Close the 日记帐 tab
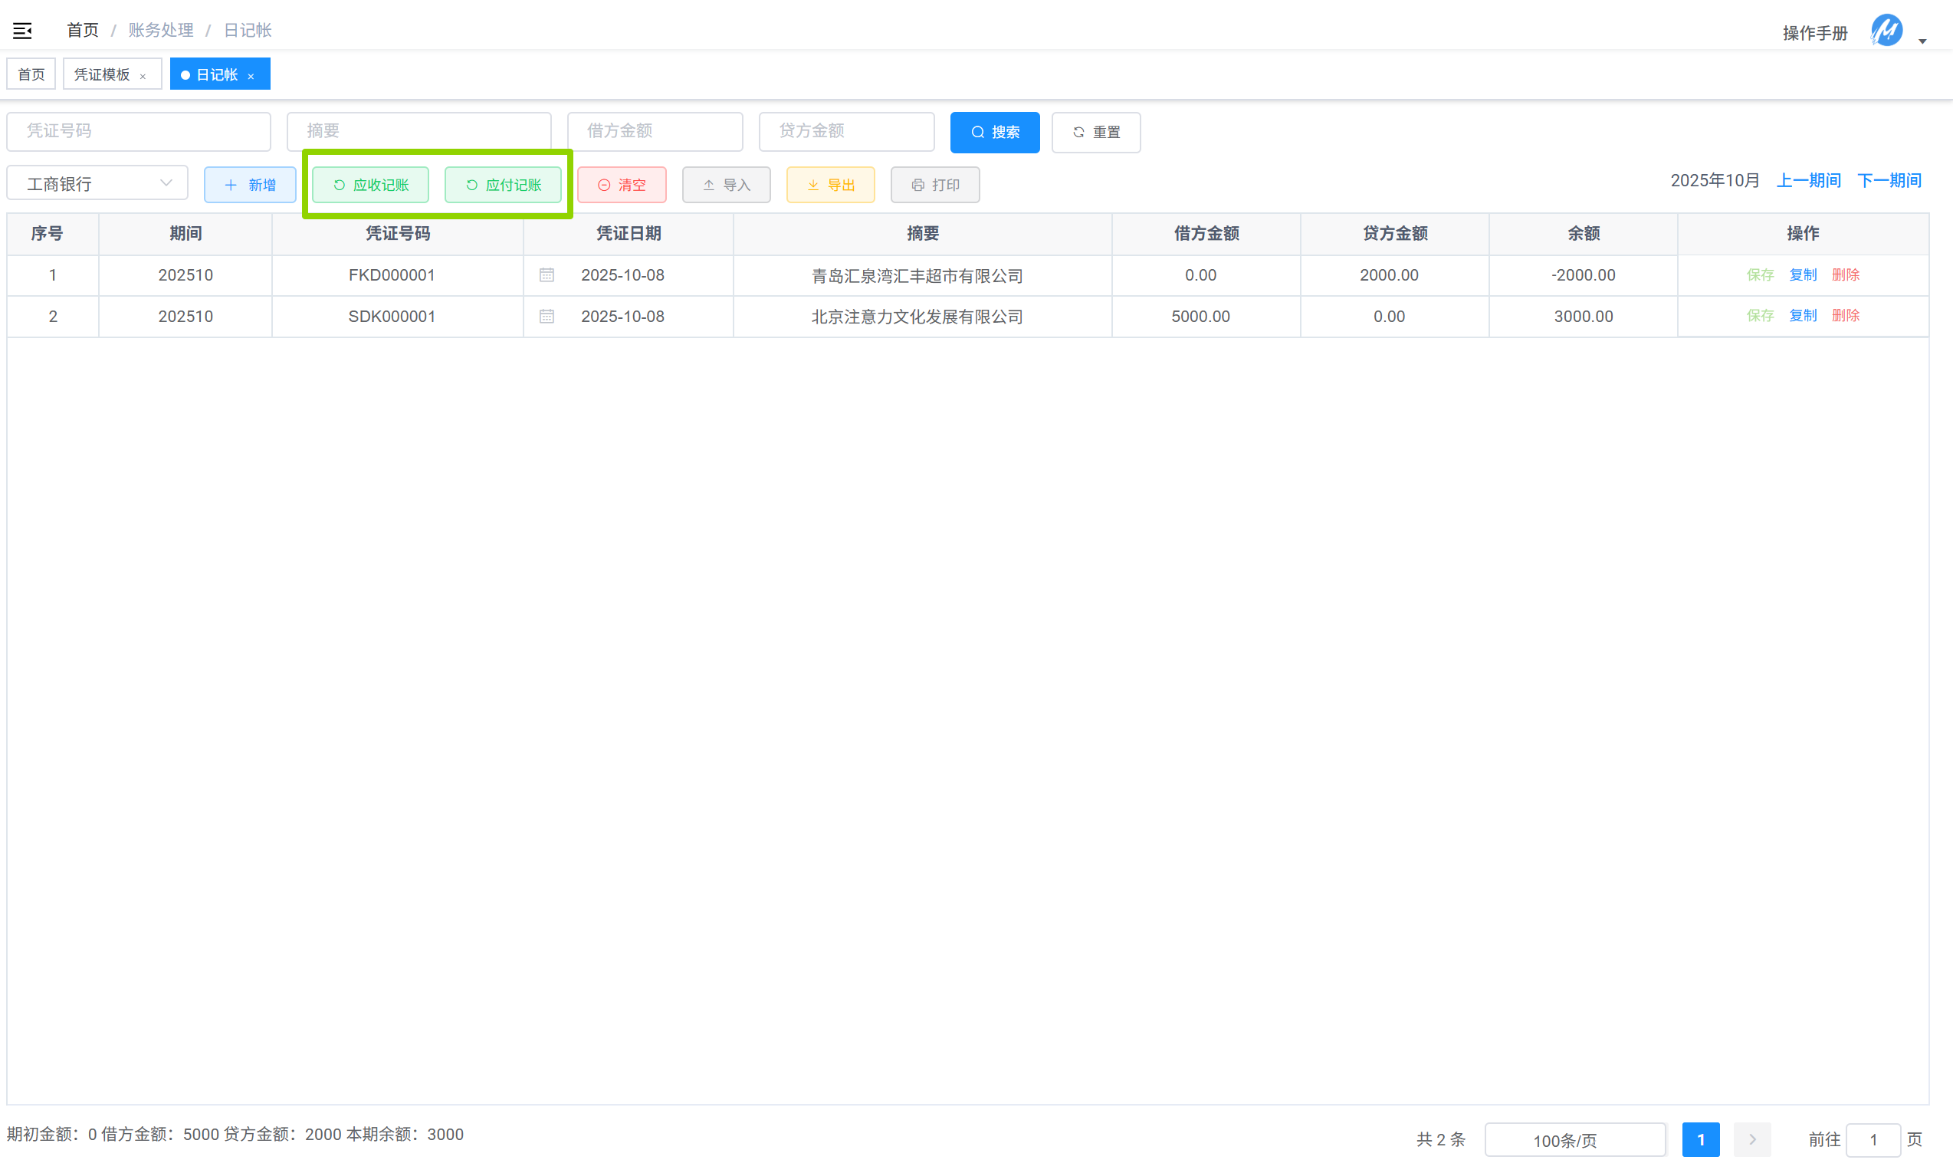This screenshot has height=1173, width=1953. 251,76
